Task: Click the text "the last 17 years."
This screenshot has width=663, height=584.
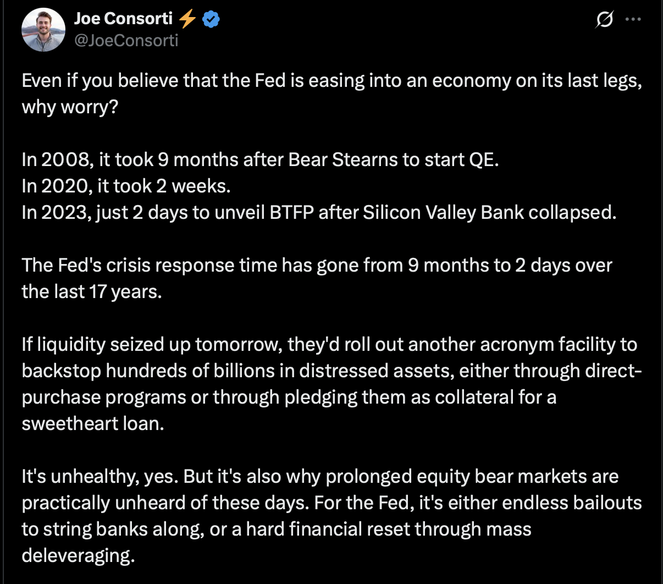Action: tap(92, 291)
